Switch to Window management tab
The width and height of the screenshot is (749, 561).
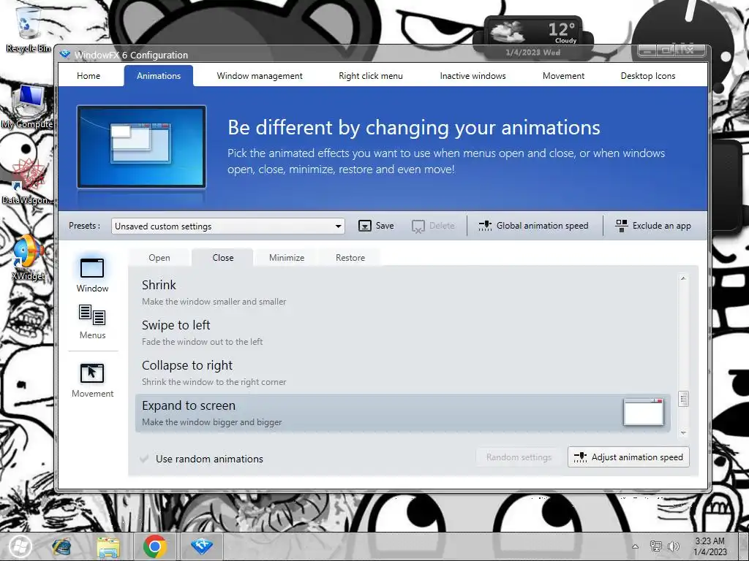click(260, 76)
